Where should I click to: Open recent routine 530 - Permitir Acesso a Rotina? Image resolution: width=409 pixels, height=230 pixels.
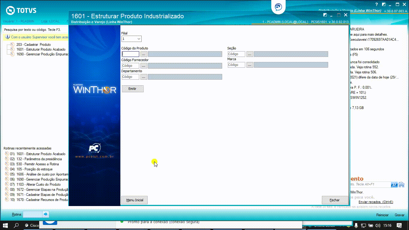tap(34, 164)
